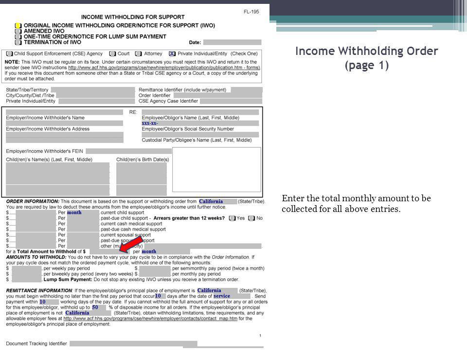Screen dimensions: 467x350
Task: Click the Total Amount to Withhold field
Action: 109,251
